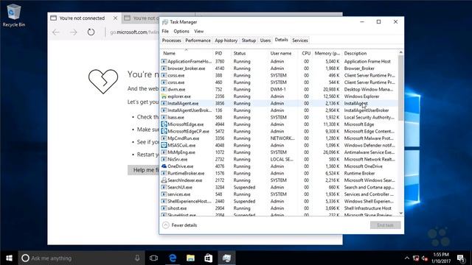Open the File menu in Task Manager
Screen dimensions: 472x265
pos(165,31)
